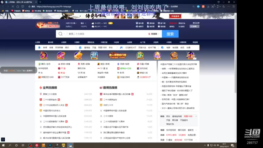263x148 pixels.
Task: Open the browser hamburger menu
Action: (233, 7)
